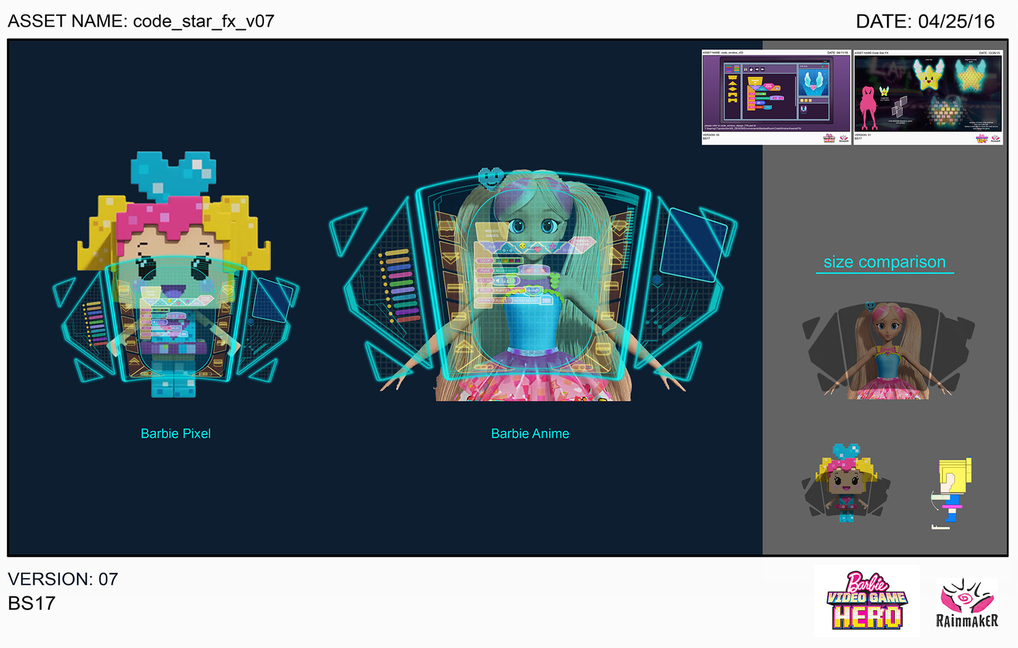Click the side-view pixel Barbie sprite in size comparison

952,493
